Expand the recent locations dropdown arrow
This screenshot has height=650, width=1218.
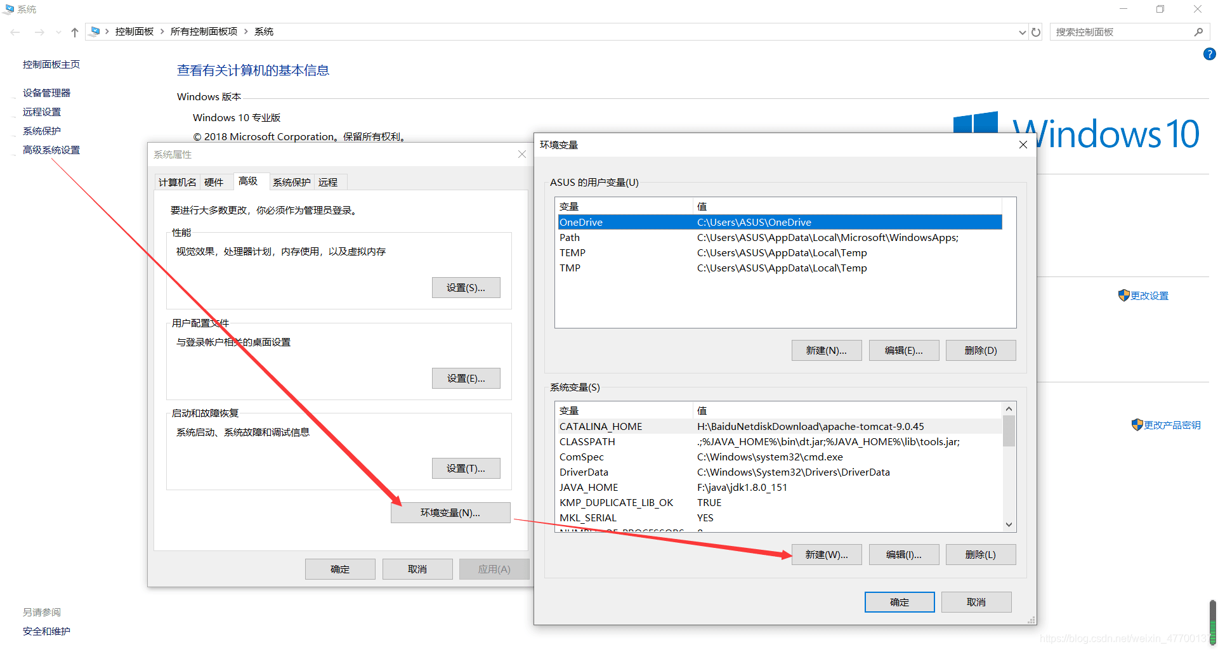(58, 32)
